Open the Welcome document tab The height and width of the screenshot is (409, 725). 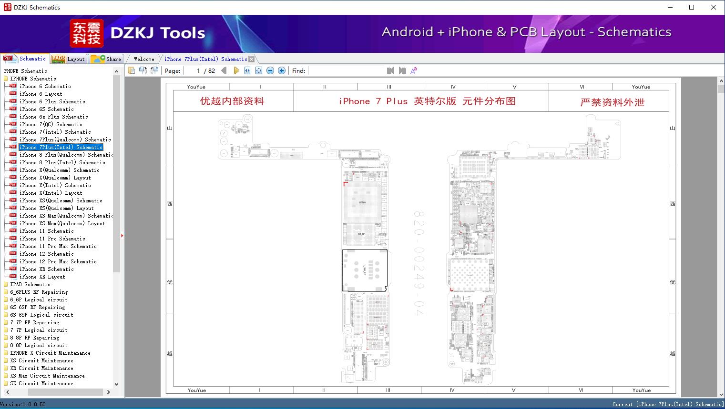144,59
